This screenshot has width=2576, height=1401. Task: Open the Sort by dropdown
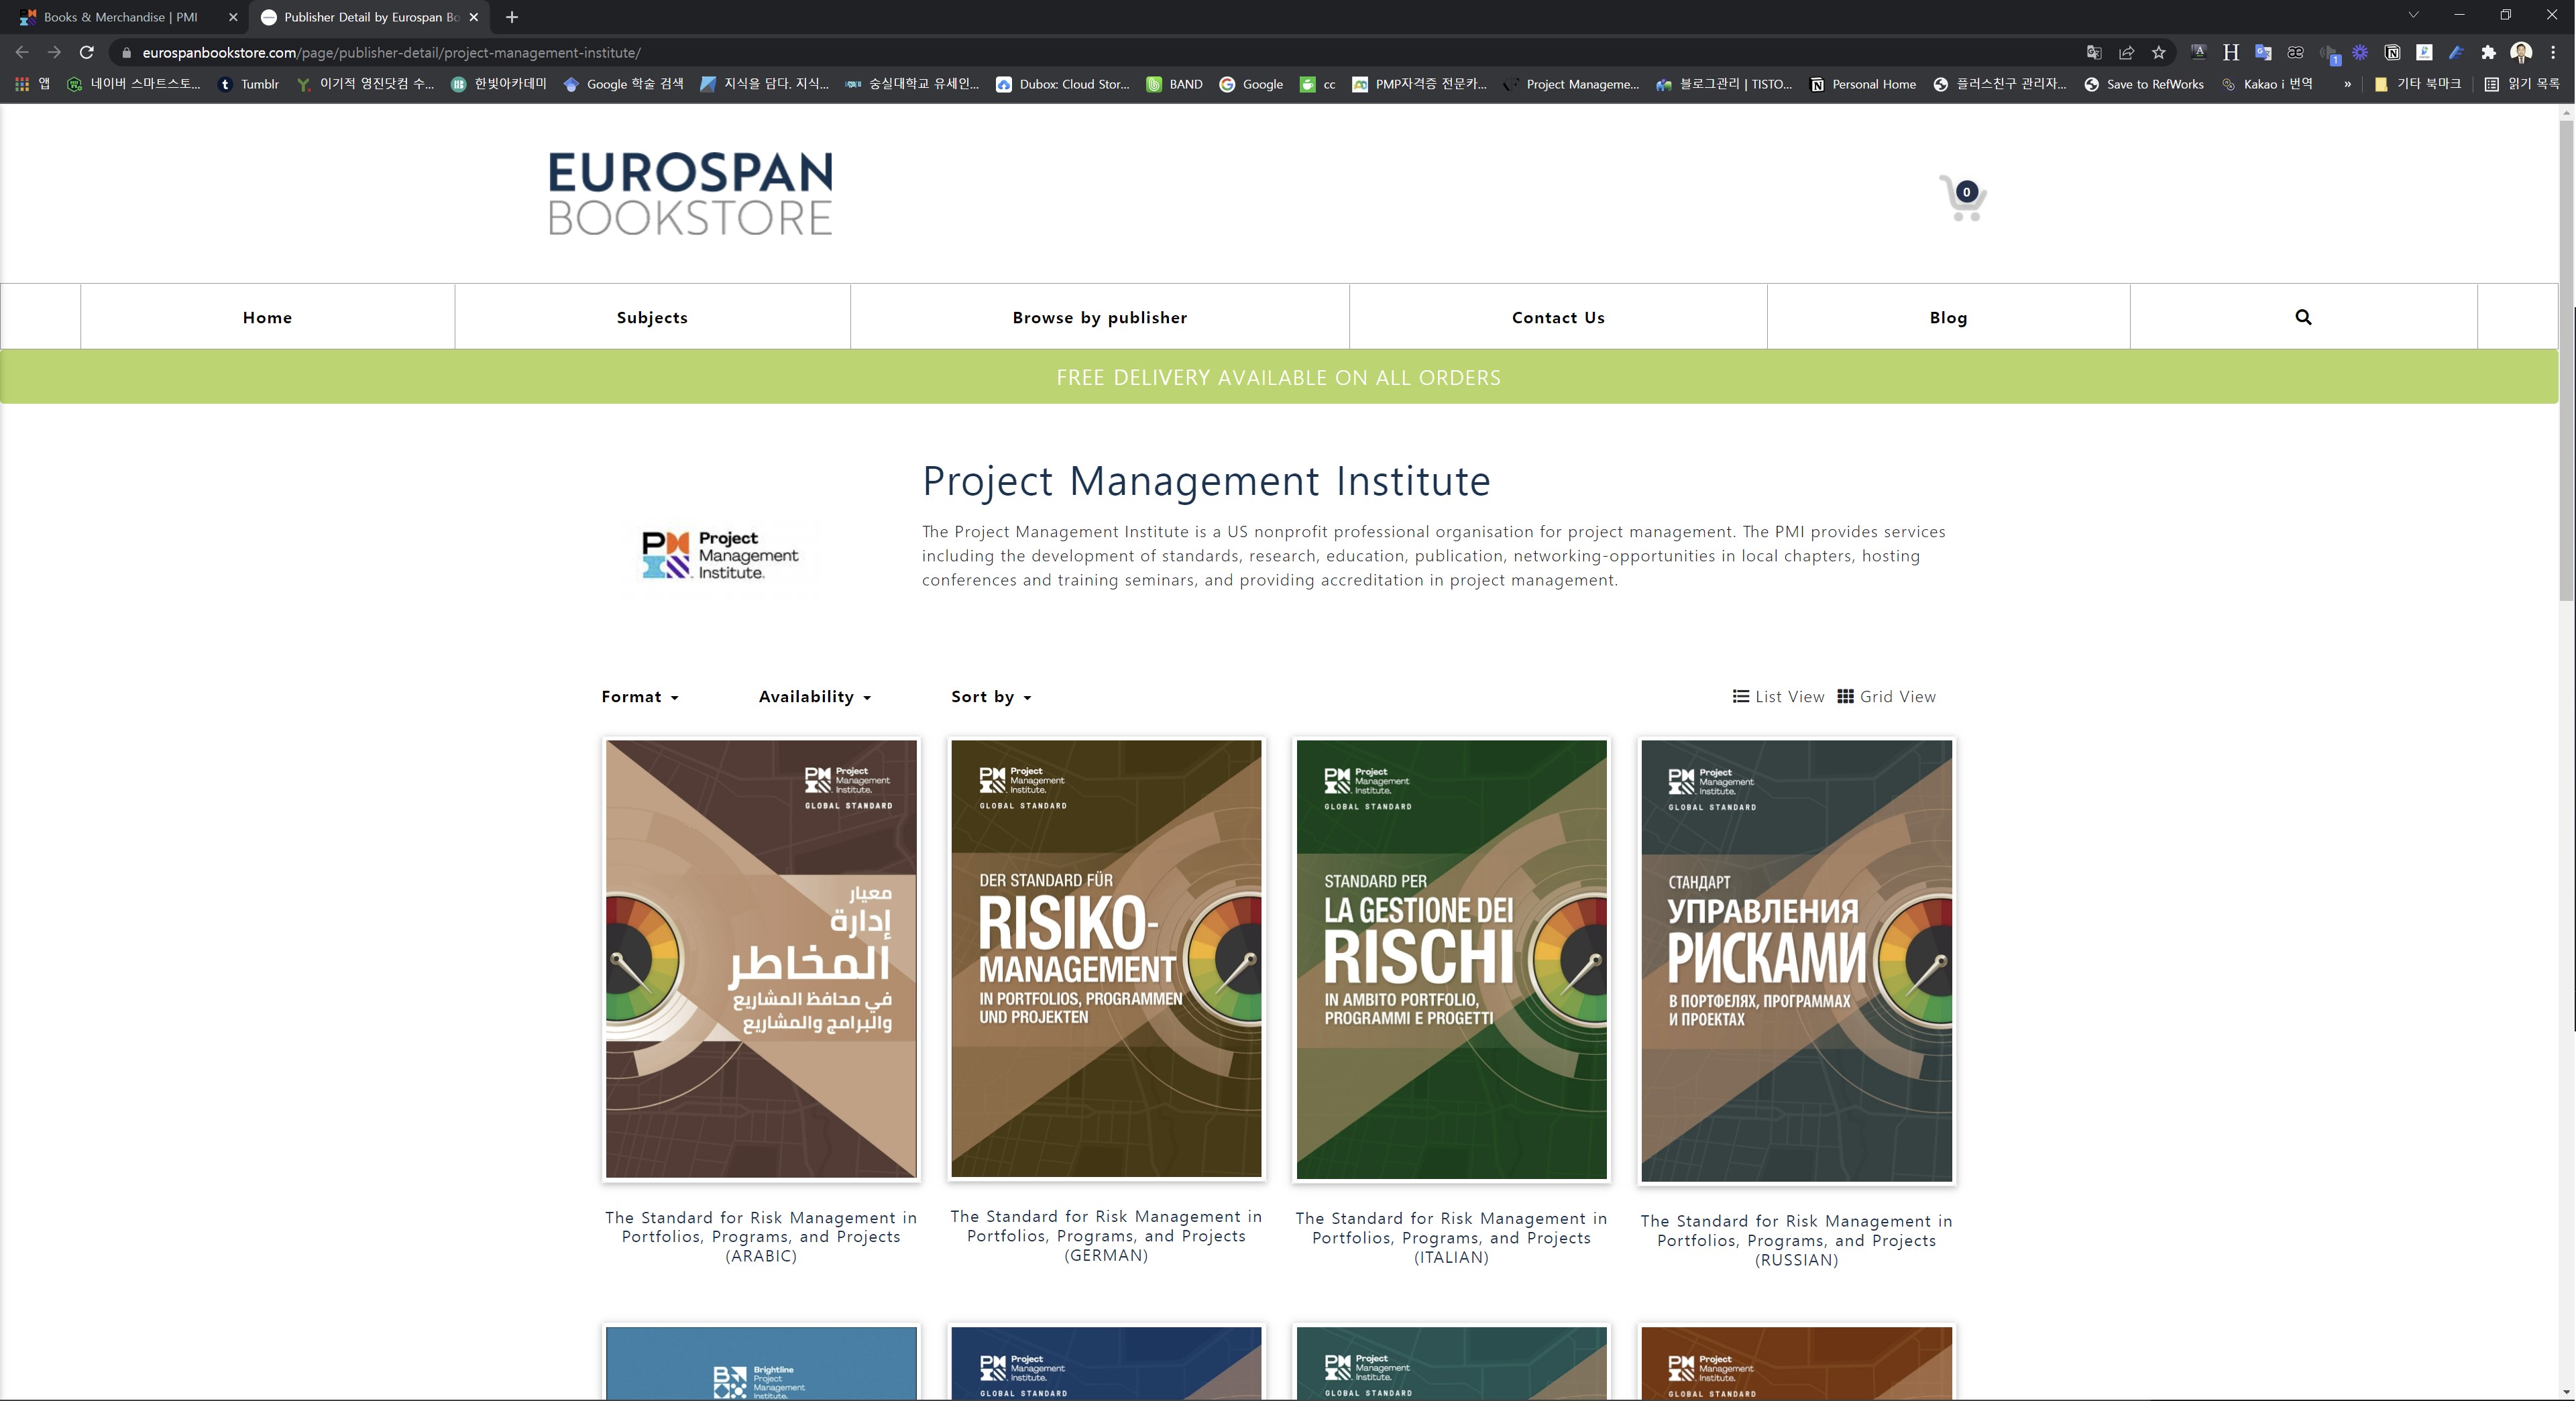990,697
